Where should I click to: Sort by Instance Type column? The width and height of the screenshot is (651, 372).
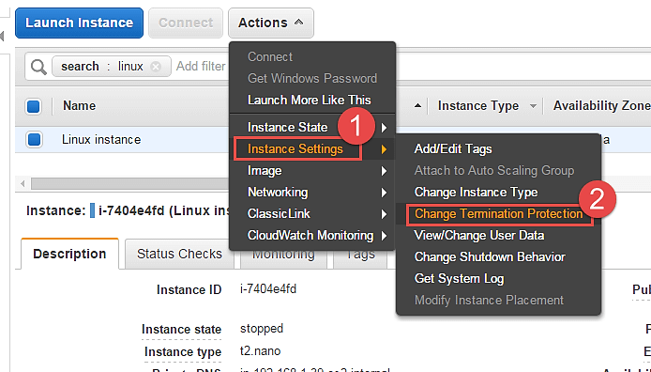coord(477,106)
